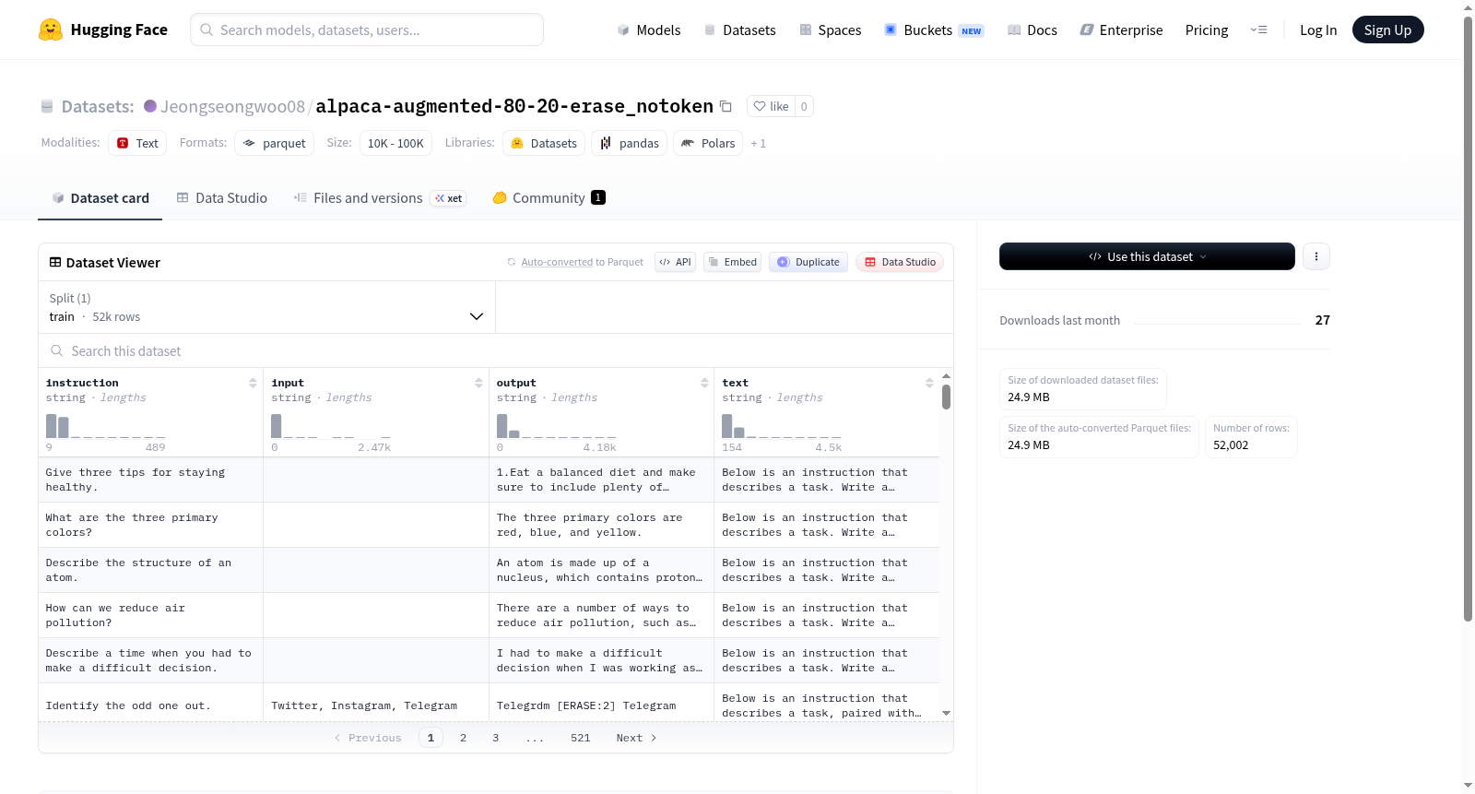Screen dimensions: 1475x794
Task: Select the 'Give three tips for staying healthy.' row
Action: click(x=489, y=480)
